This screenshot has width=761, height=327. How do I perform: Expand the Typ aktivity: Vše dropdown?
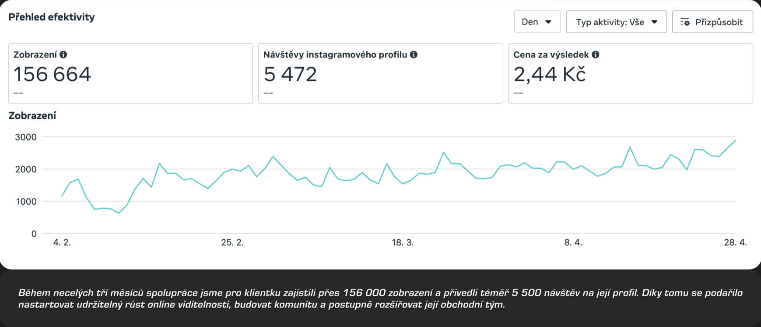point(616,22)
